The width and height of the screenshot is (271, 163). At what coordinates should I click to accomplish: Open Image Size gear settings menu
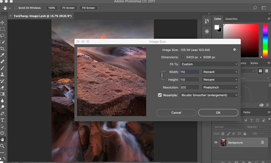coord(235,50)
